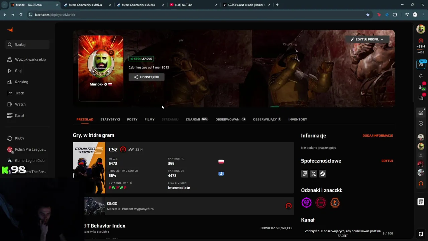
Task: Switch to Steam Community Mefiuu browser tab
Action: click(x=87, y=5)
